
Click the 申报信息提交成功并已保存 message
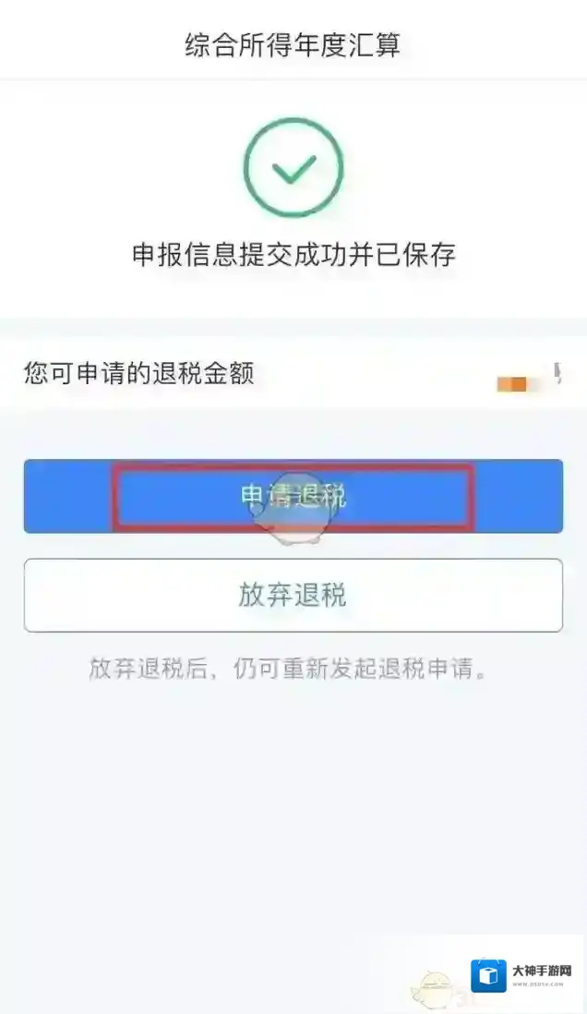293,254
